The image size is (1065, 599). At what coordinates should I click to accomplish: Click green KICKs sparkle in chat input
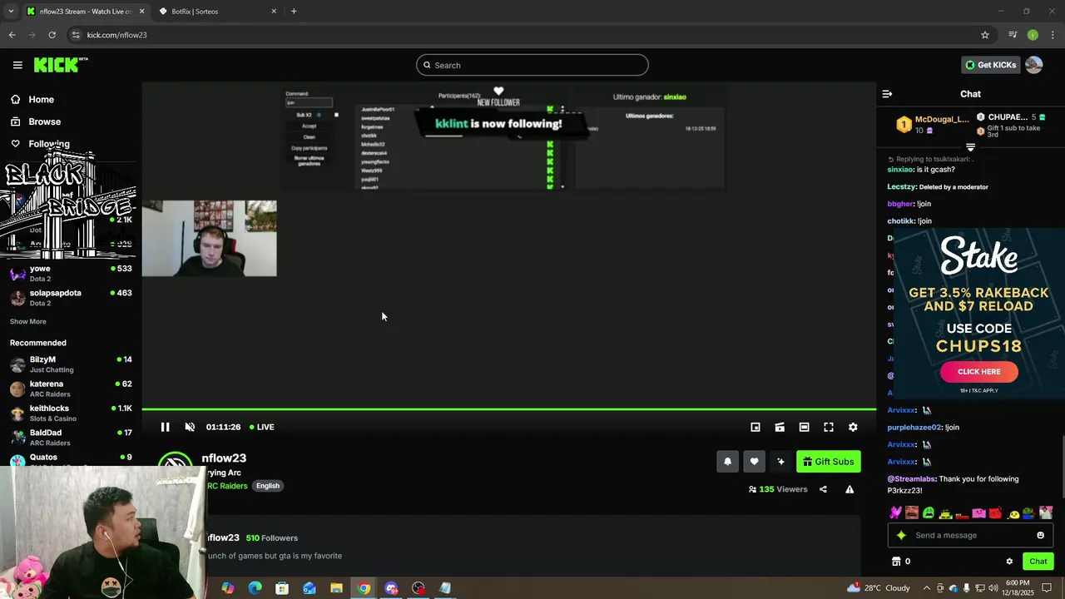pos(901,535)
